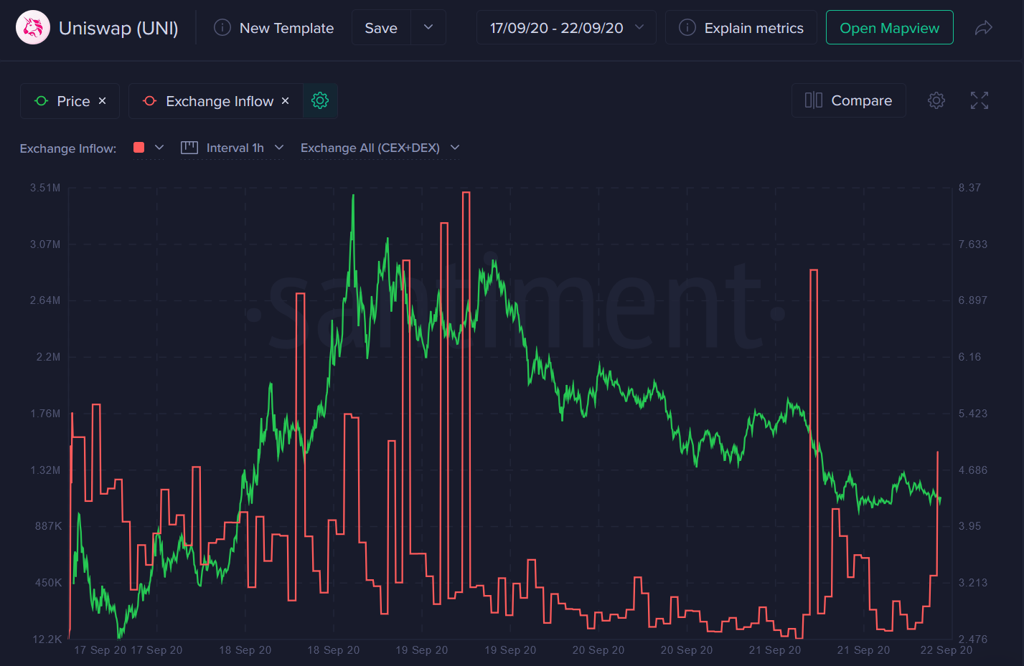Click the 'Exchange Inflow:' settings label
The width and height of the screenshot is (1024, 666).
tap(68, 148)
